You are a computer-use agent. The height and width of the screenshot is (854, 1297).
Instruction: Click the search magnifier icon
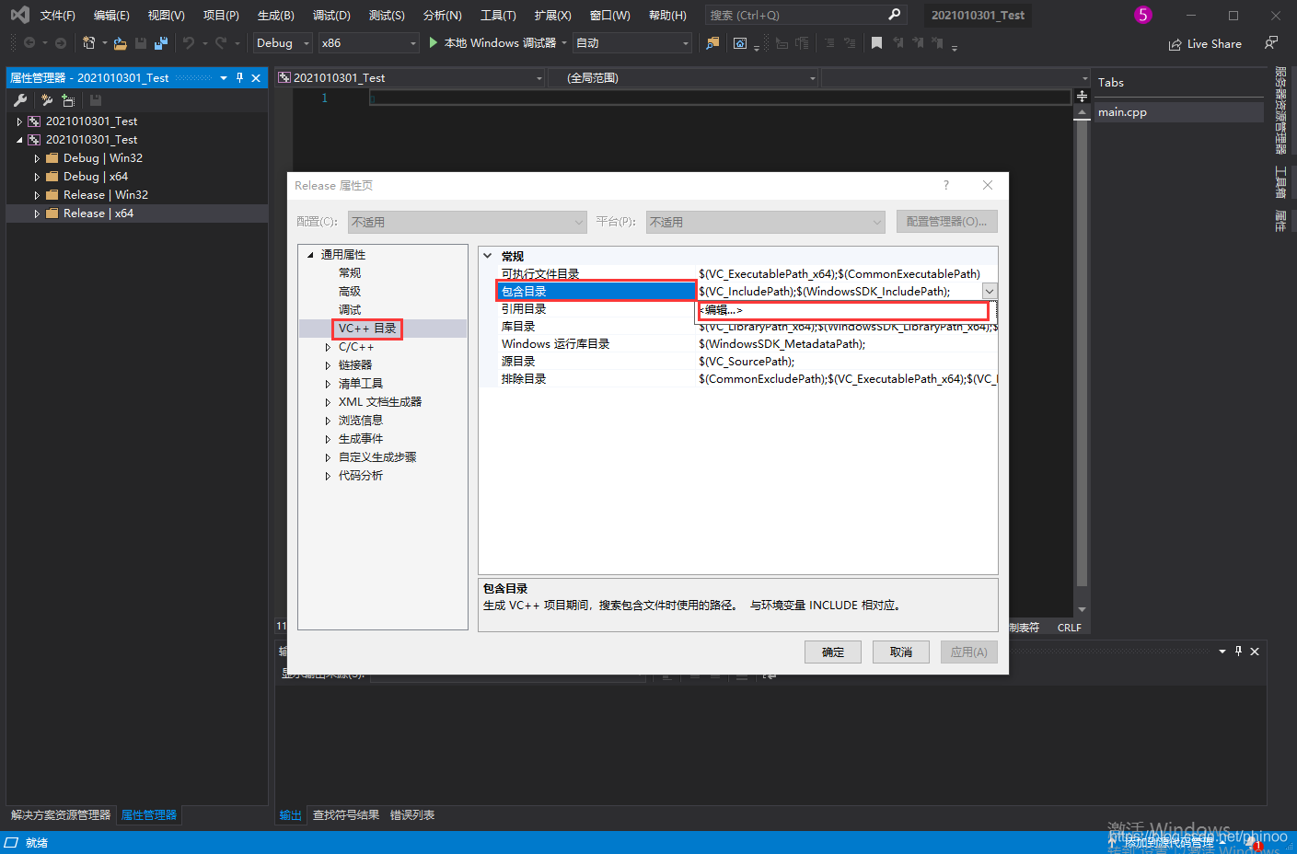(894, 15)
